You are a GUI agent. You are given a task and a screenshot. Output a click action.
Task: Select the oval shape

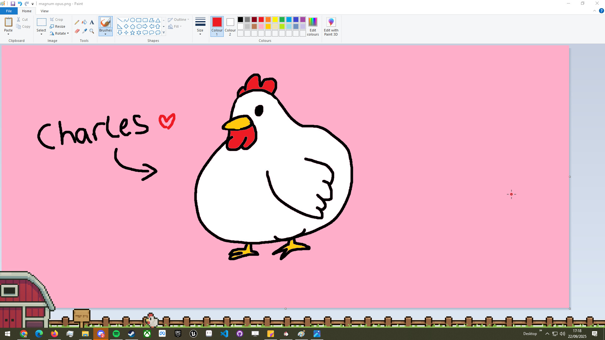coord(132,20)
